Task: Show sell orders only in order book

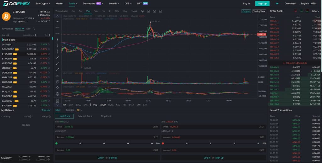Action: click(x=296, y=11)
